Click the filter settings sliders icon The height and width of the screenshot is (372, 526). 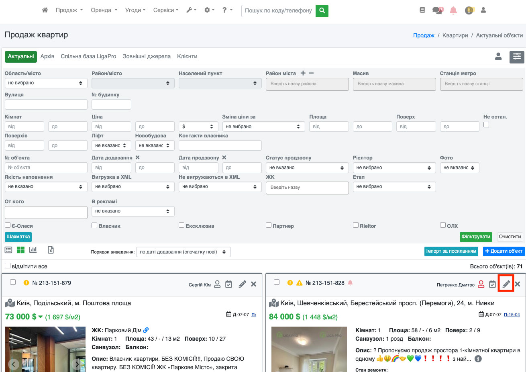pyautogui.click(x=517, y=57)
